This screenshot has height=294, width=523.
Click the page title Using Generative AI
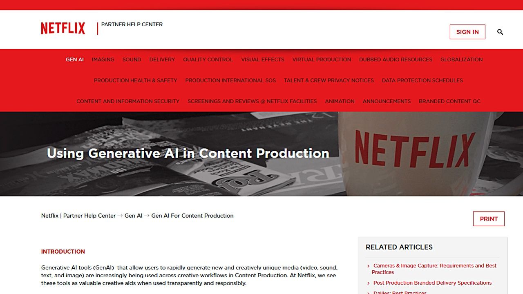188,153
